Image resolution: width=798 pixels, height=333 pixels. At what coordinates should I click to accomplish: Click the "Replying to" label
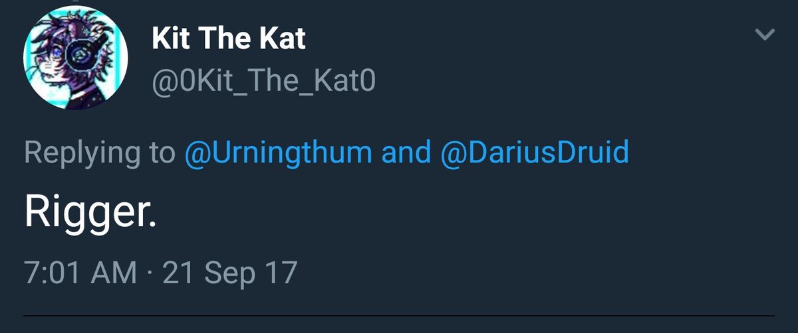tap(100, 153)
